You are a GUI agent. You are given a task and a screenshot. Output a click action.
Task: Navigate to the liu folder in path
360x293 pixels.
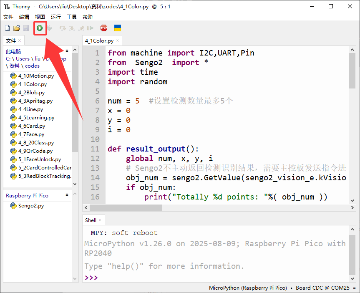click(38, 59)
